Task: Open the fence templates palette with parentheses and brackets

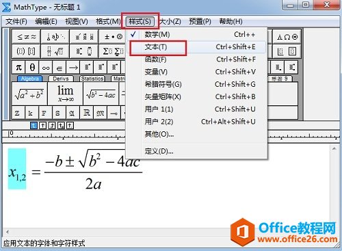Action: pyautogui.click(x=26, y=51)
